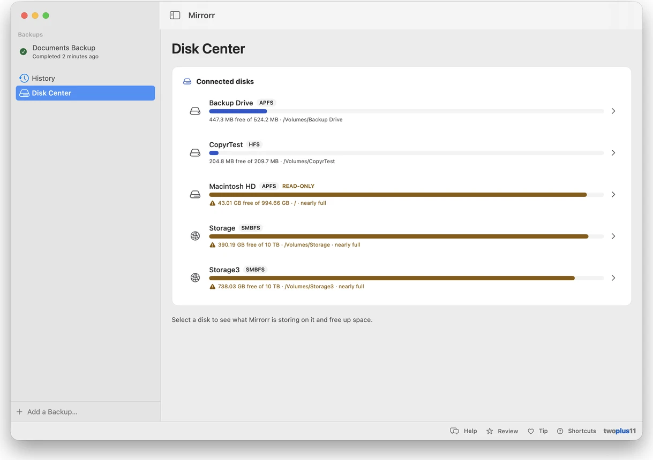Viewport: 653px width, 460px height.
Task: Click the Storage network globe icon
Action: click(x=196, y=236)
